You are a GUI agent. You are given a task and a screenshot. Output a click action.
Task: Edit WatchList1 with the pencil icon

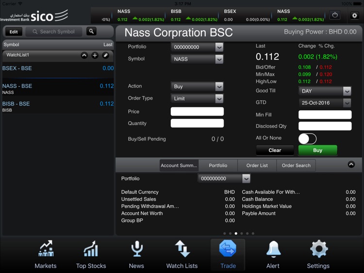pyautogui.click(x=105, y=55)
